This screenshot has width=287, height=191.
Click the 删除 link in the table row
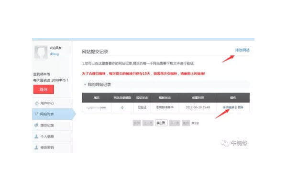241,107
